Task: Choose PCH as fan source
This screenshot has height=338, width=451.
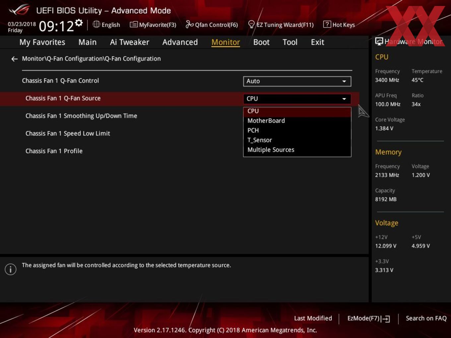Action: click(297, 131)
